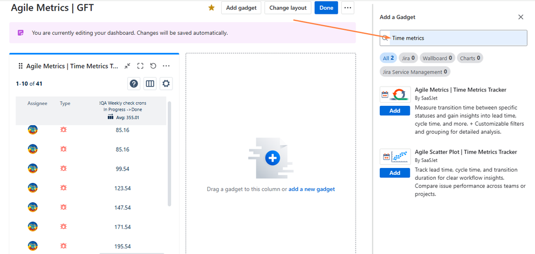This screenshot has height=254, width=535.
Task: Click the 1-10 of 41 pagination text
Action: point(29,83)
